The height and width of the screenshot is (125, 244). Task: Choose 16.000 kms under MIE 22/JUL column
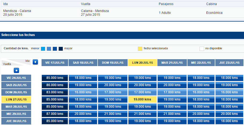tap(201, 92)
